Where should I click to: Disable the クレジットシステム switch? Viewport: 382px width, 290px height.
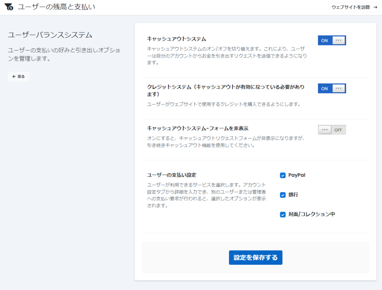pyautogui.click(x=332, y=88)
